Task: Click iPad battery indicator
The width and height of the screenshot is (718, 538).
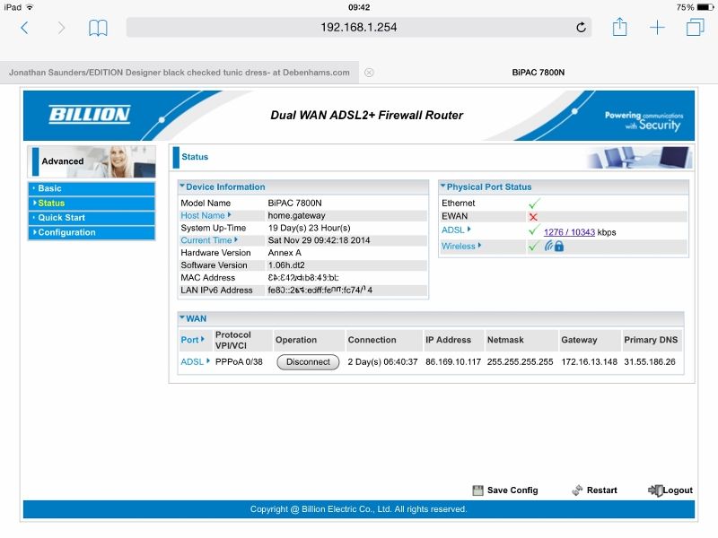Action: point(705,7)
